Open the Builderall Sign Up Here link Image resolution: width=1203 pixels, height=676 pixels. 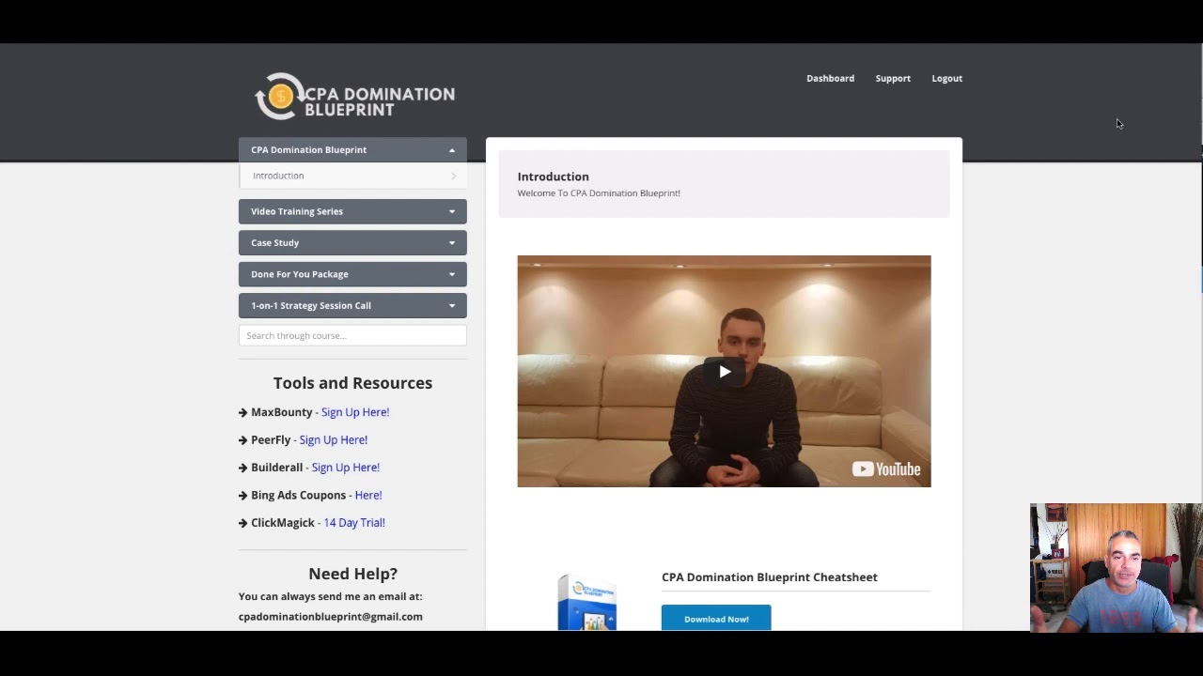pos(346,468)
